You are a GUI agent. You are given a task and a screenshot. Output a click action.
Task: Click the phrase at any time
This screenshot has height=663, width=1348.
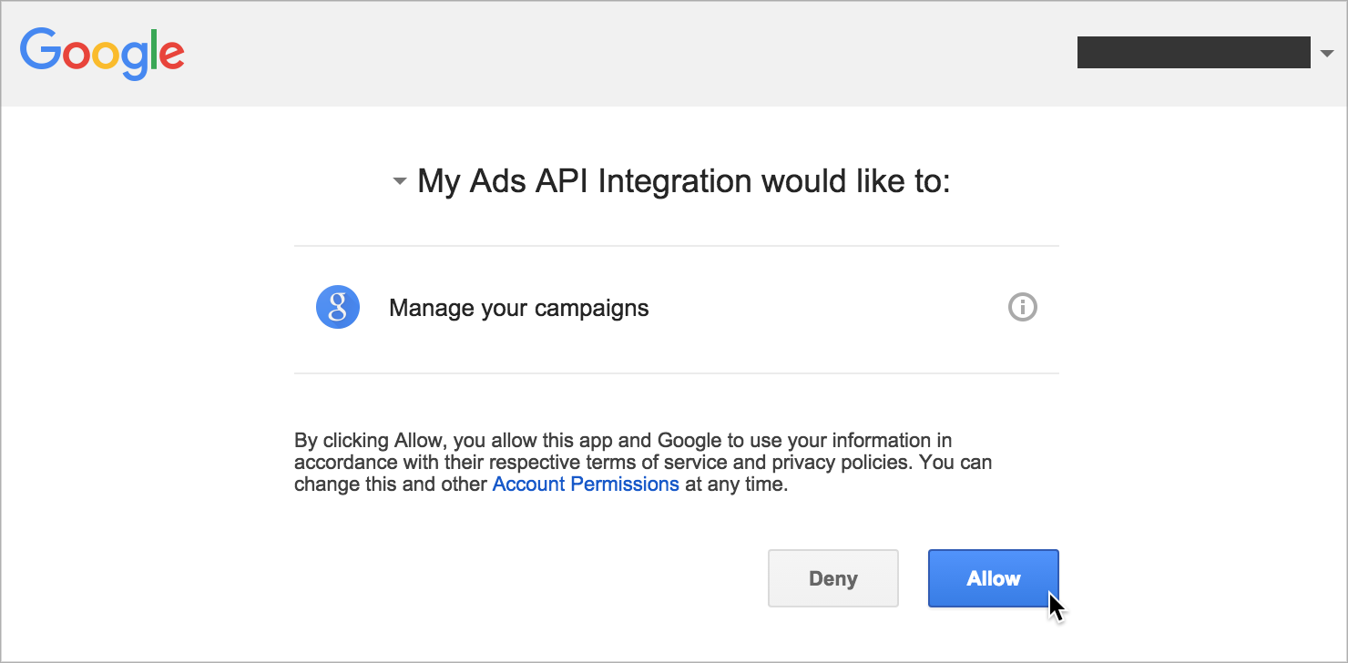coord(736,484)
